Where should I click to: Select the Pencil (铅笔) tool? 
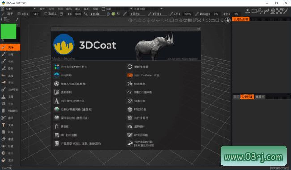[x=10, y=54]
